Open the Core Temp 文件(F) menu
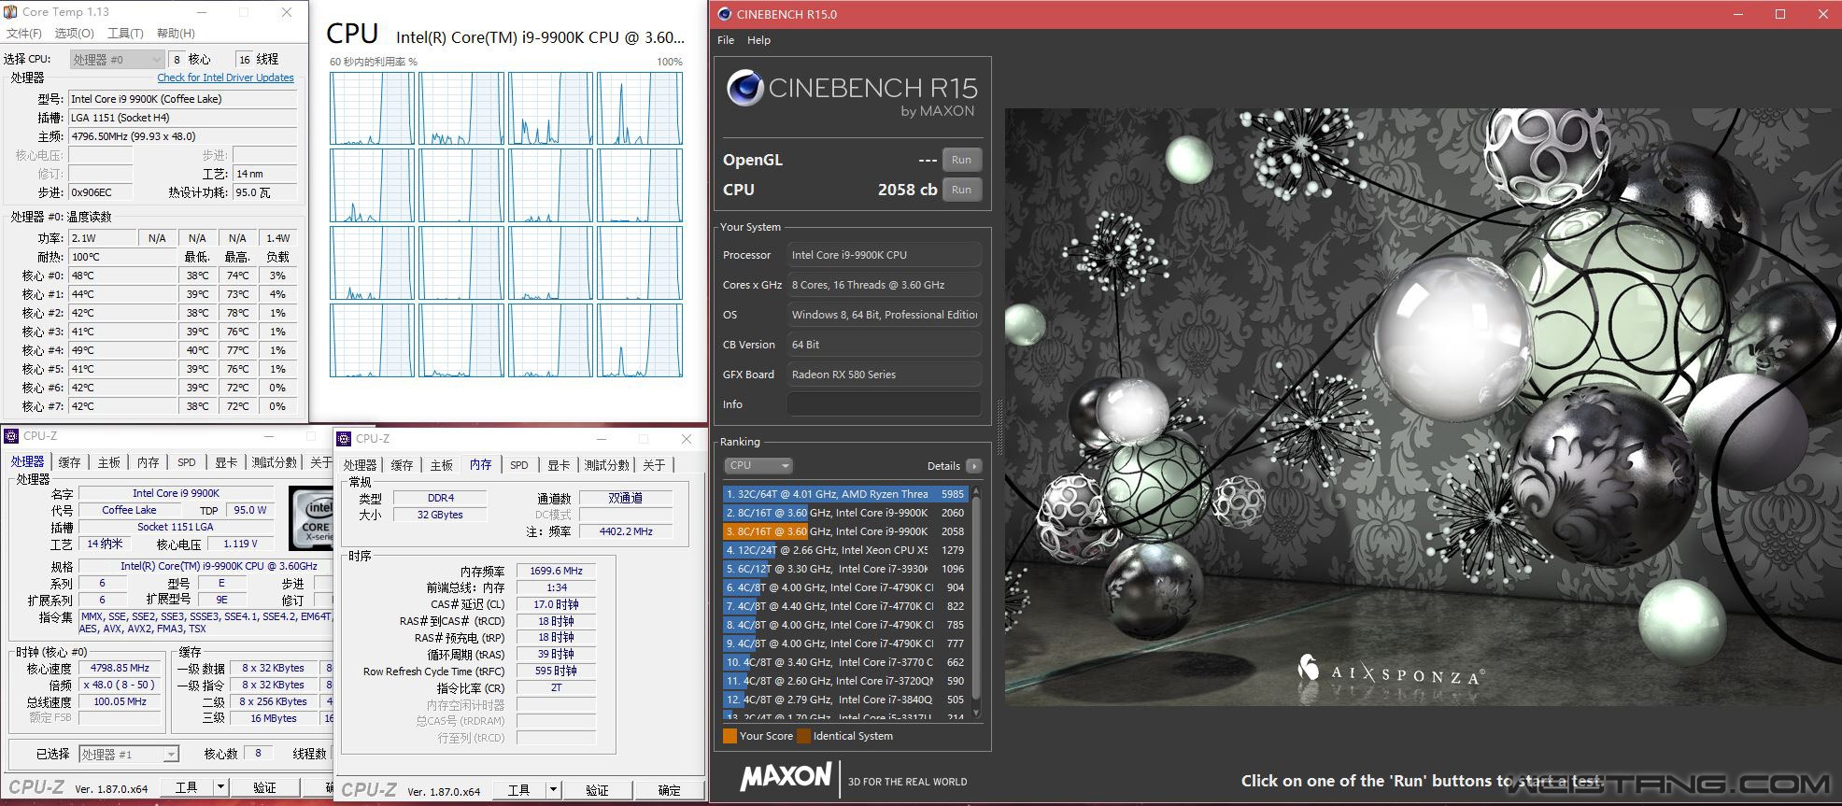This screenshot has height=806, width=1842. [x=24, y=34]
